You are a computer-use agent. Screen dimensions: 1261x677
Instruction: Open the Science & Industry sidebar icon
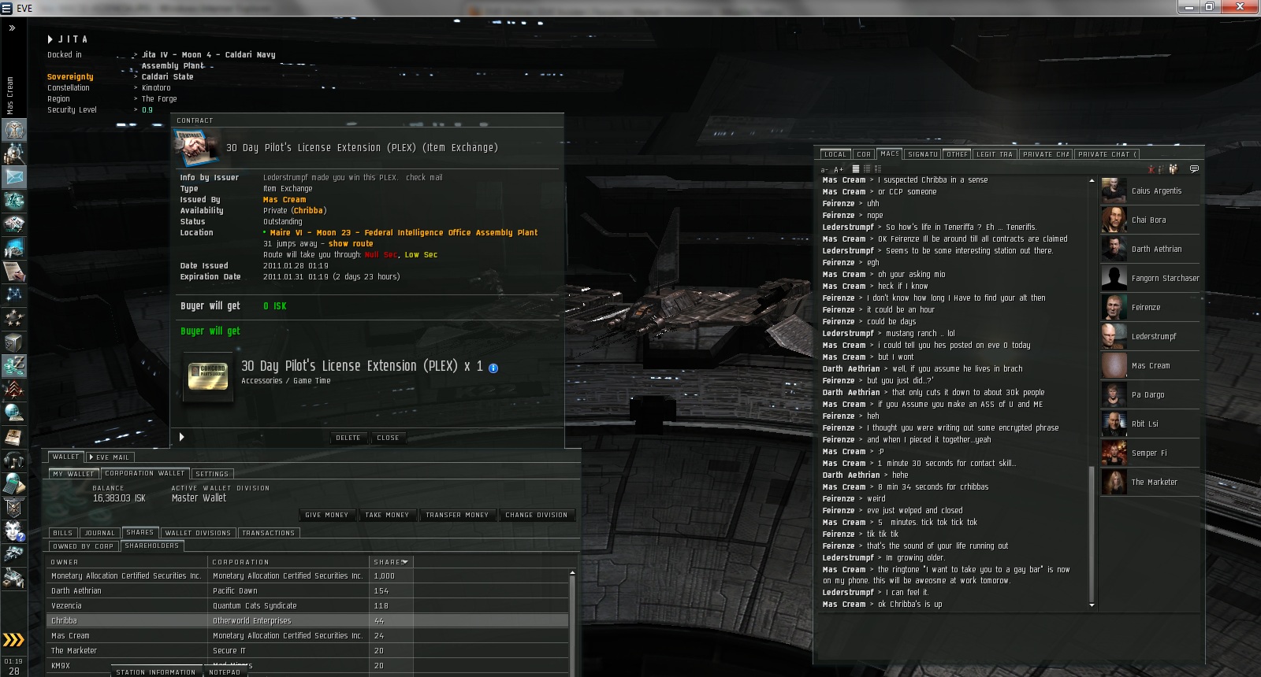click(x=14, y=248)
